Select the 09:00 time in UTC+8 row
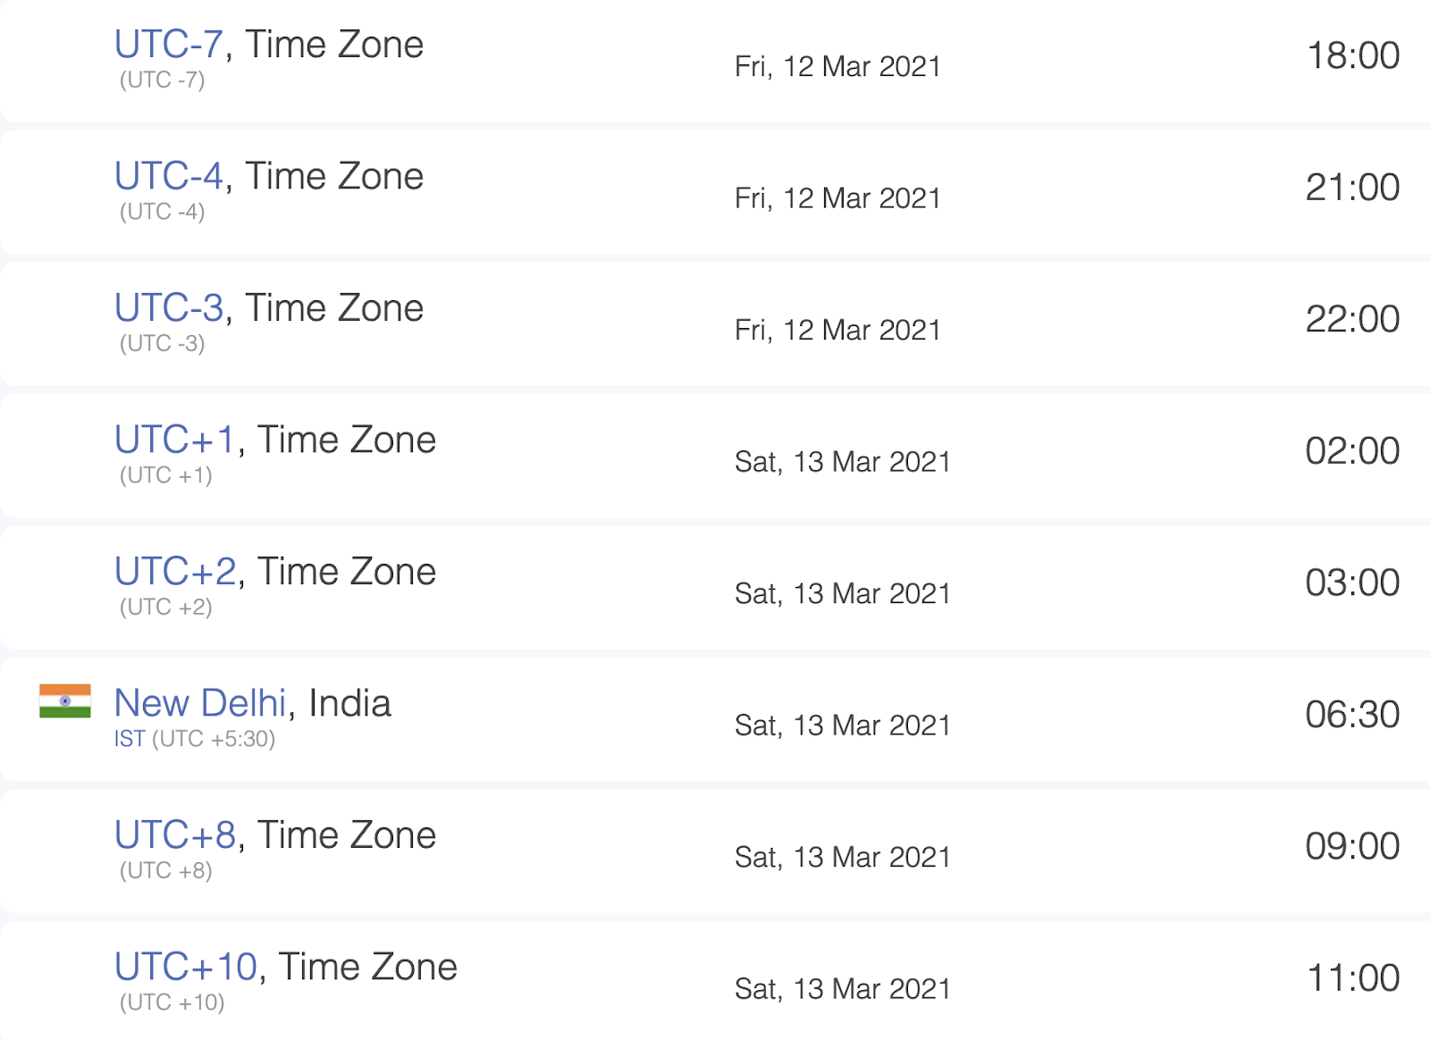1430x1040 pixels. tap(1352, 846)
